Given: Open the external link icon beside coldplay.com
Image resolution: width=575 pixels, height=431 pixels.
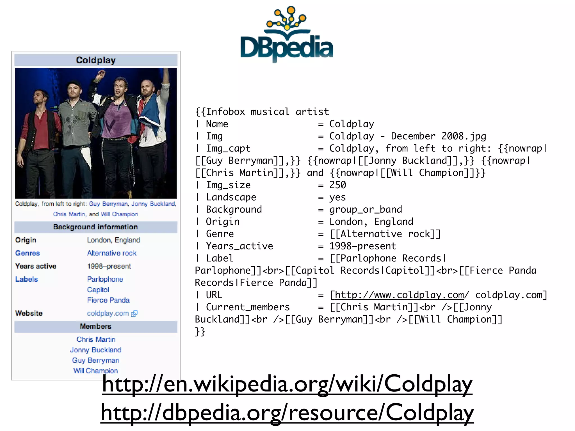Looking at the screenshot, I should point(134,314).
